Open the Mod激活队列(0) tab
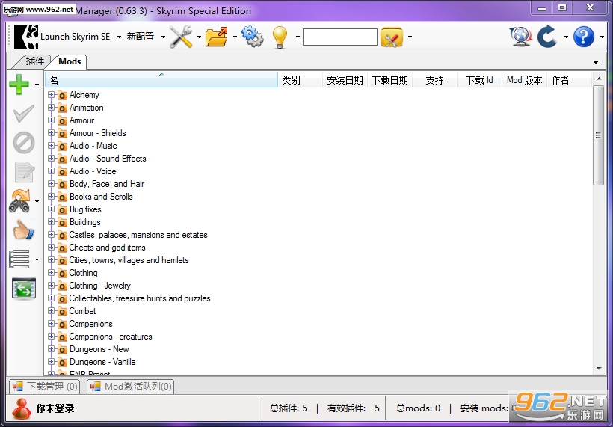This screenshot has height=427, width=613. (131, 387)
